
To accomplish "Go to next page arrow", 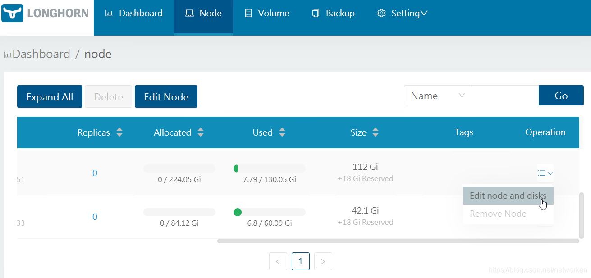I will click(323, 261).
